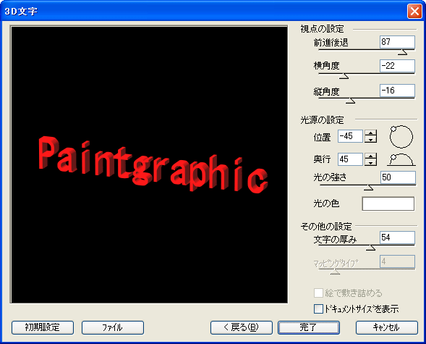Image resolution: width=426 pixels, height=344 pixels.
Task: Click the light position circle dial
Action: click(x=401, y=136)
